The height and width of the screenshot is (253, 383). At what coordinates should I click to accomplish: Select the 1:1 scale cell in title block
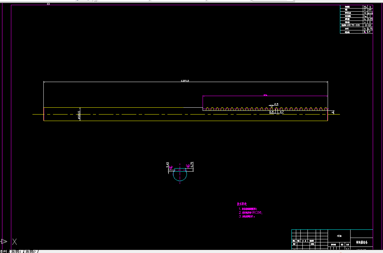coord(347,249)
